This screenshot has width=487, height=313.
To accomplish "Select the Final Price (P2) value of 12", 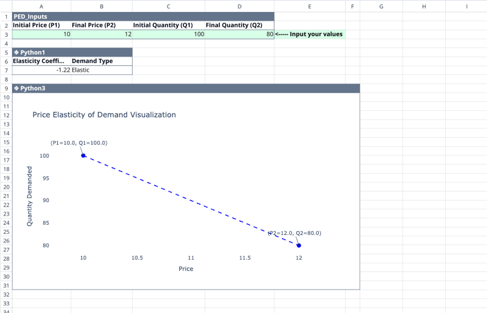I will click(101, 34).
